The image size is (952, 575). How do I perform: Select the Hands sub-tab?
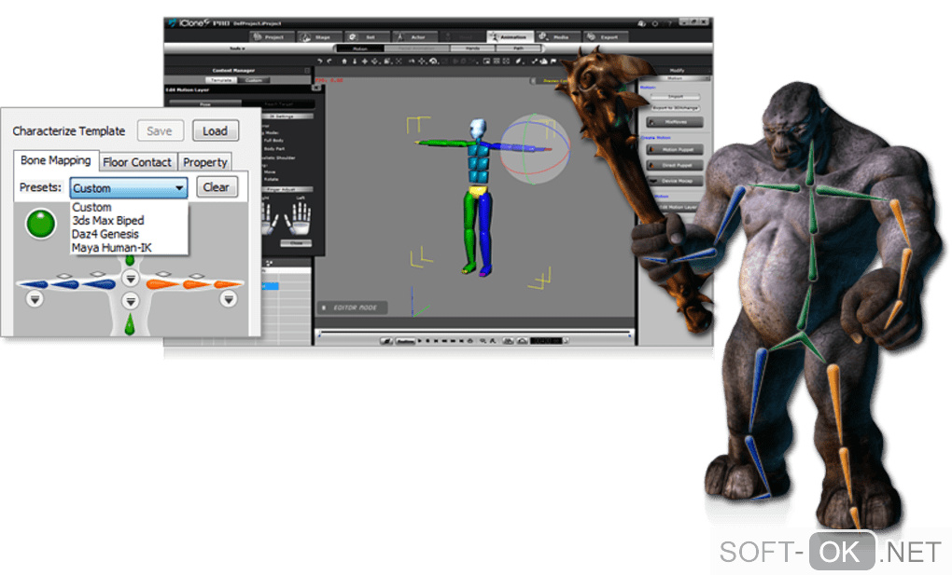pyautogui.click(x=472, y=48)
